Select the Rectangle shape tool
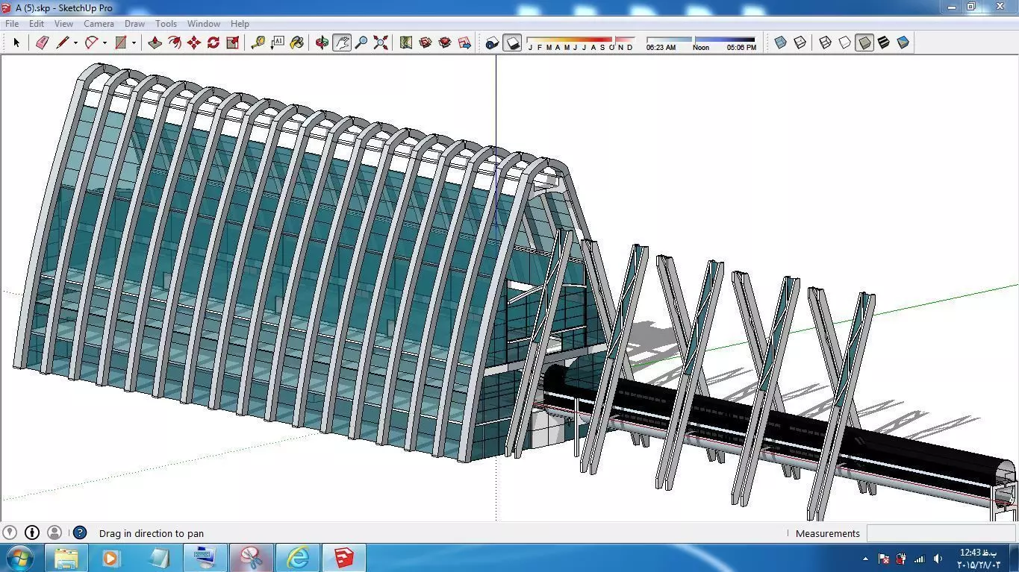 (120, 43)
